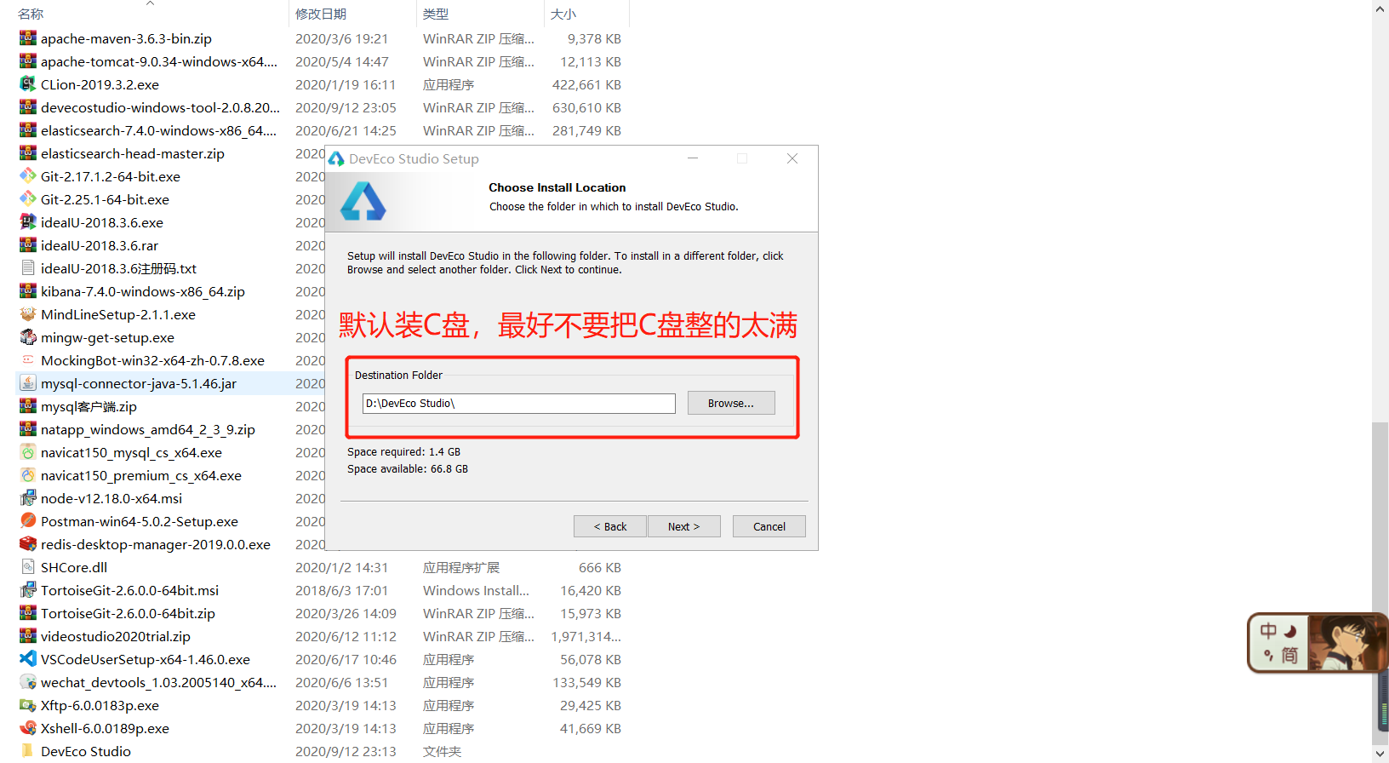1389x763 pixels.
Task: Click the 文件夹 type cell
Action: [442, 751]
